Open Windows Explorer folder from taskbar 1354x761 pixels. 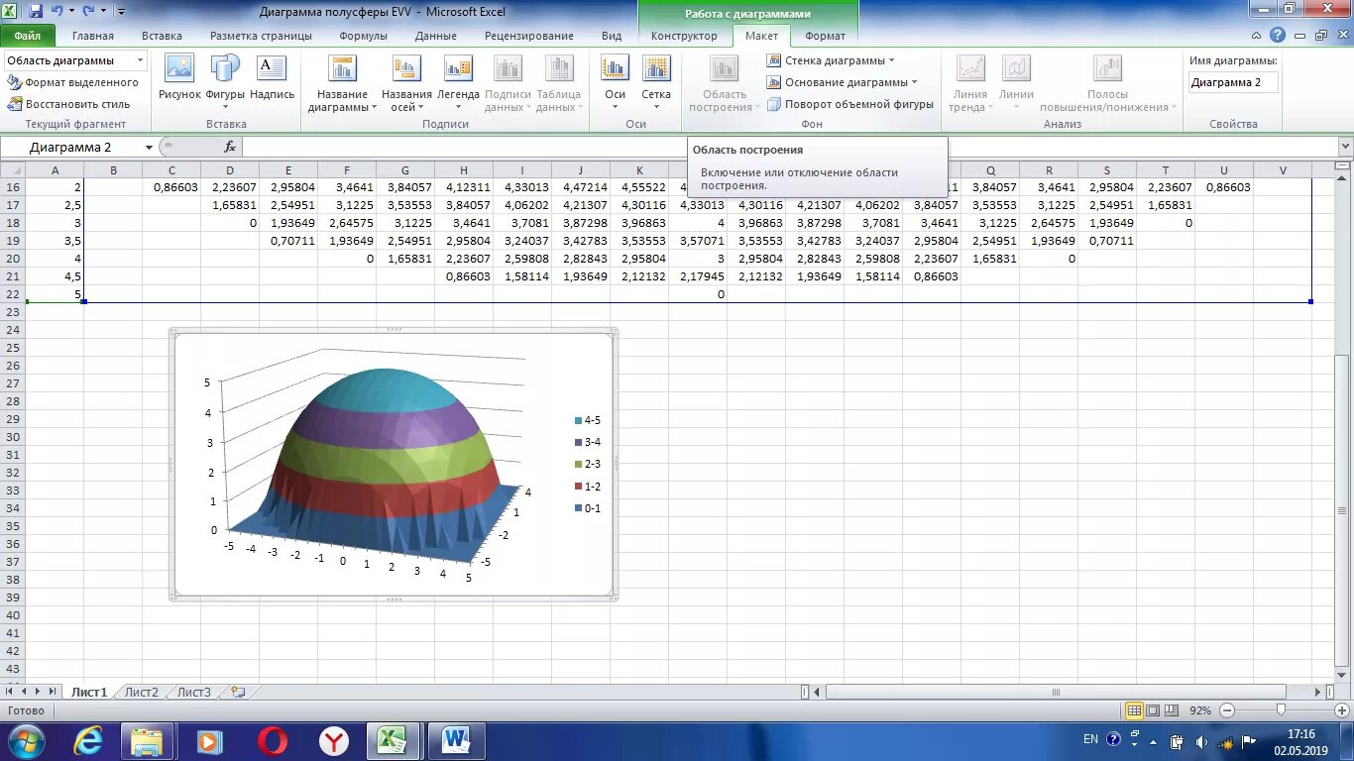tap(148, 741)
